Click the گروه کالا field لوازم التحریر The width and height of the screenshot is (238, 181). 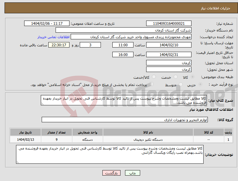(125, 120)
